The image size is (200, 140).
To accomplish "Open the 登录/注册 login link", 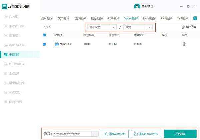I will [147, 6].
